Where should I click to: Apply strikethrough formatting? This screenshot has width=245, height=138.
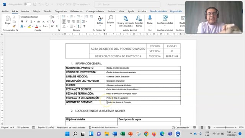click(38, 21)
